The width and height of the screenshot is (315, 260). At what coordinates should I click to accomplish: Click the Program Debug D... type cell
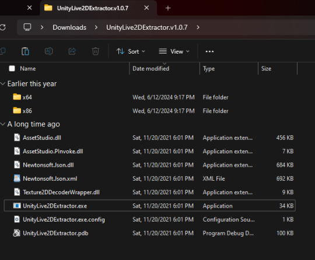[x=228, y=233]
